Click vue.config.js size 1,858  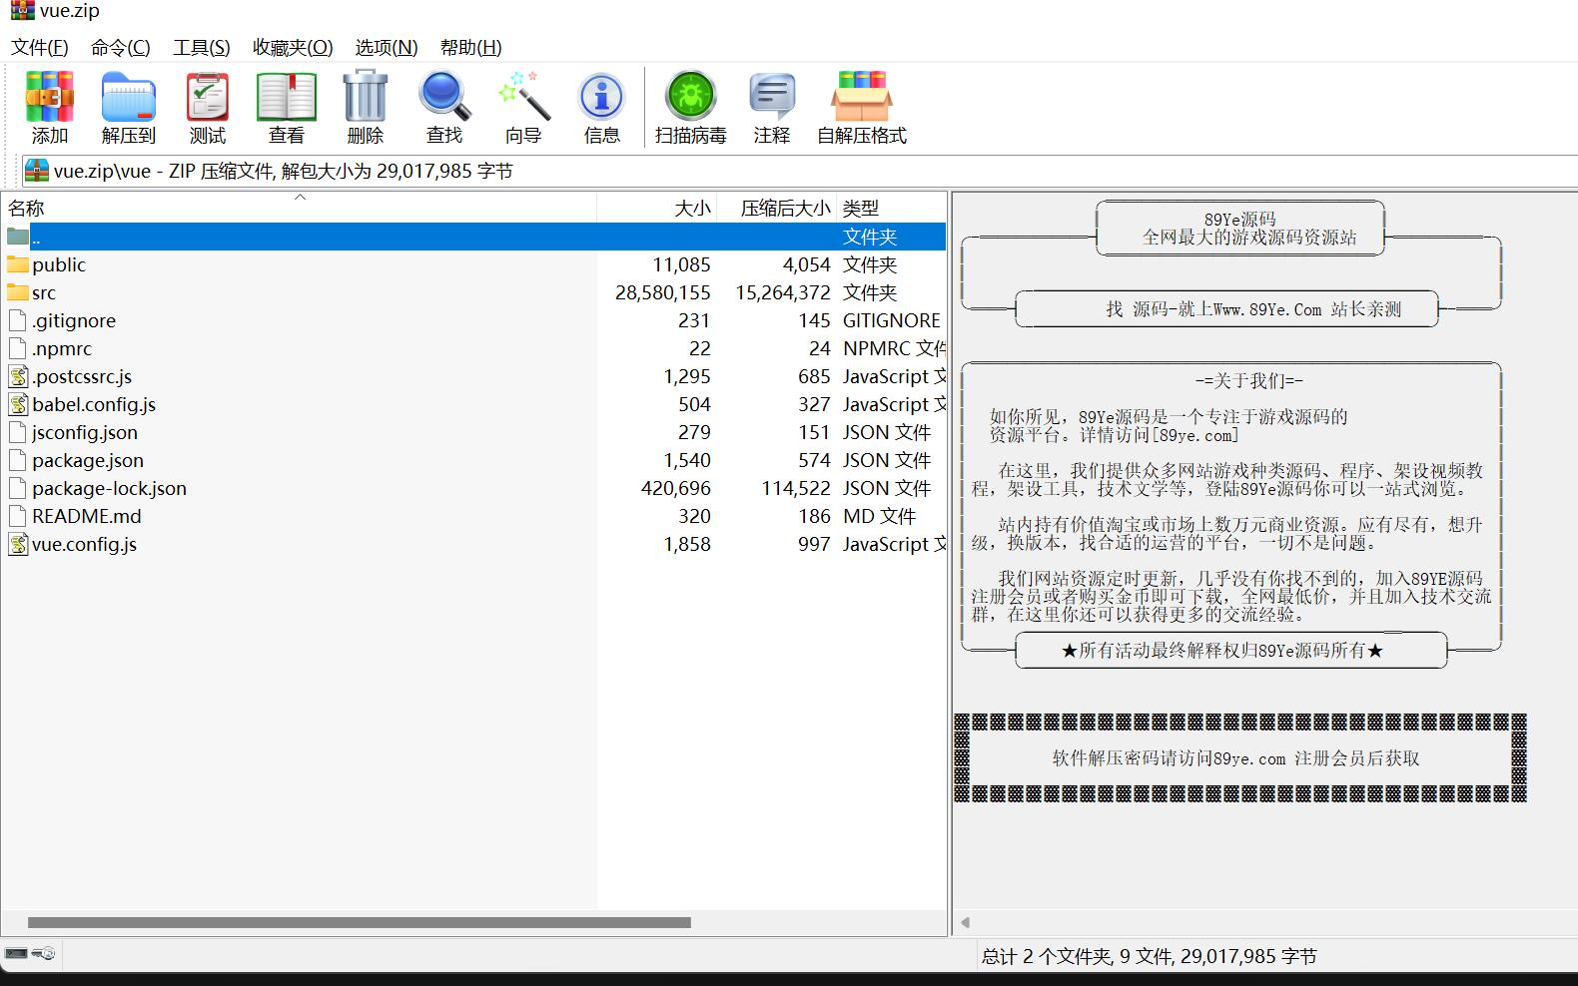(x=687, y=544)
